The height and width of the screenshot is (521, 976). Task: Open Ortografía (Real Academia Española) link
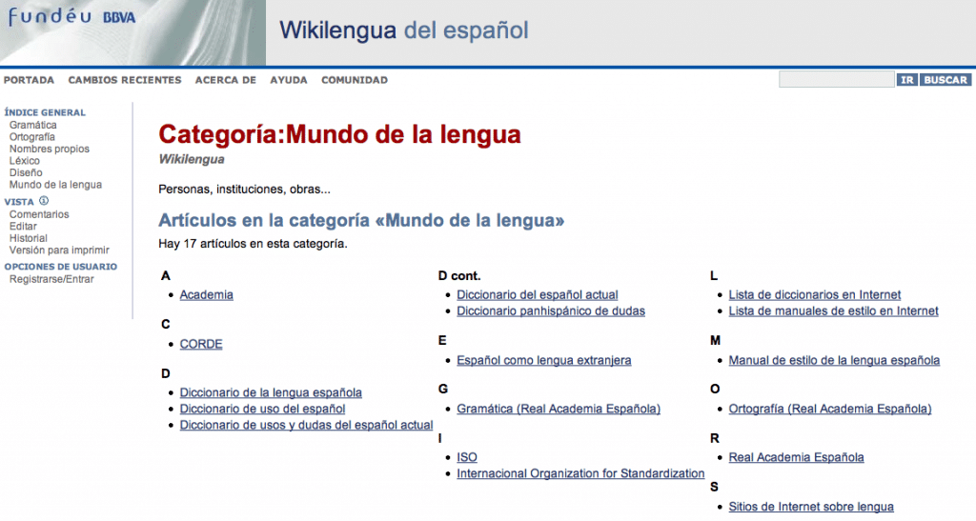tap(830, 409)
